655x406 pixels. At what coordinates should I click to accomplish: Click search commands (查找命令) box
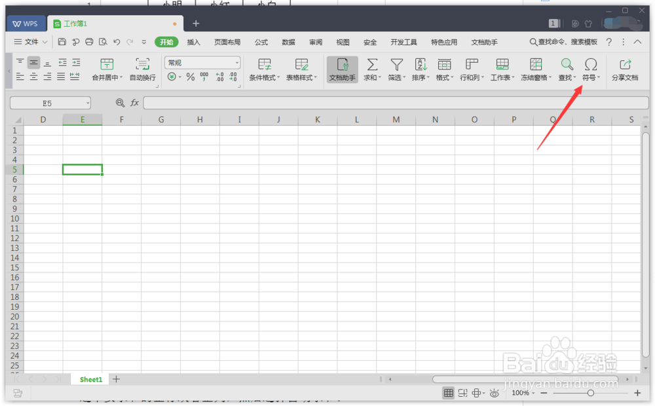(x=563, y=42)
